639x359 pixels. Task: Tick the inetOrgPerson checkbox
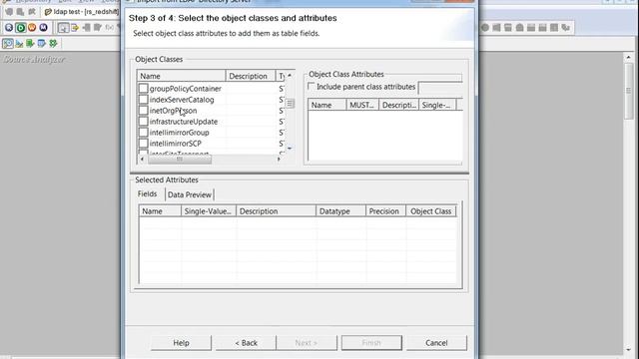coord(143,111)
